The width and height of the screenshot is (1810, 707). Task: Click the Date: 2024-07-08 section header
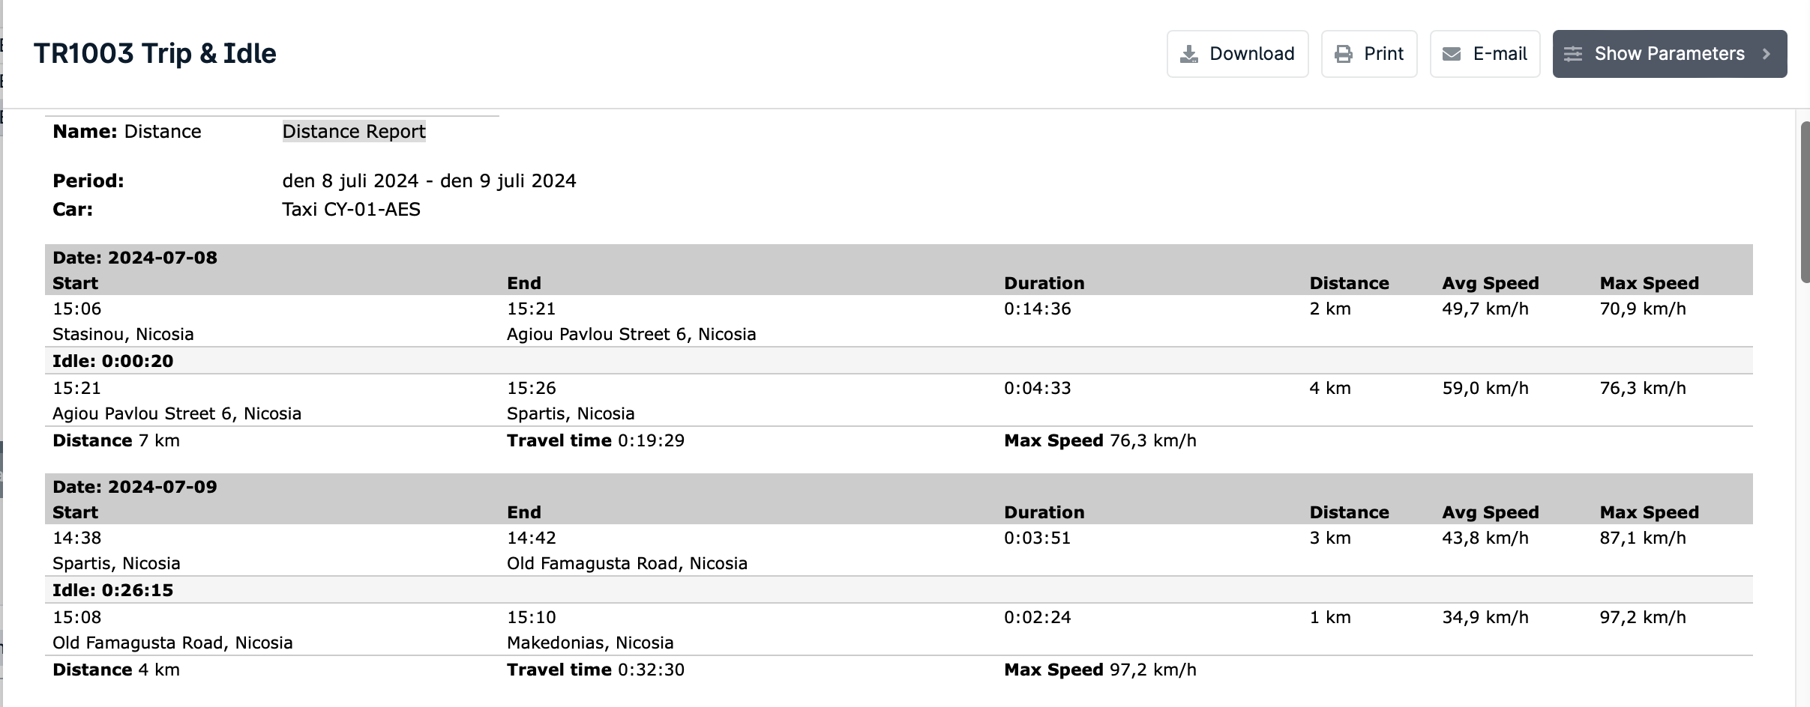135,258
